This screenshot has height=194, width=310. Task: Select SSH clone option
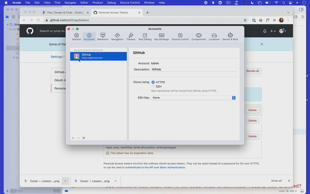coord(153,87)
